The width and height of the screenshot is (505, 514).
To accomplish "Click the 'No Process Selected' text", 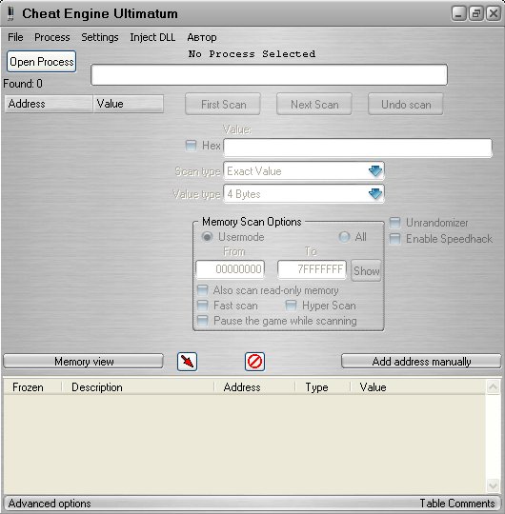I will (252, 53).
